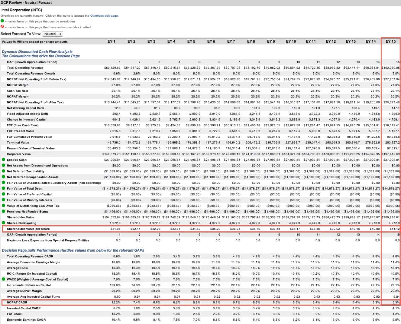Click the EY 12 column header
This screenshot has height=324, width=401.
331,41
